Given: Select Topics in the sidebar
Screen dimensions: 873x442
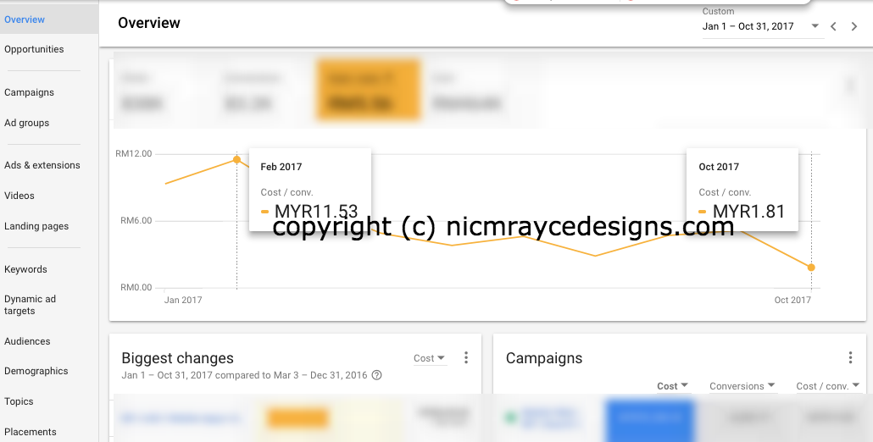Looking at the screenshot, I should pos(19,401).
